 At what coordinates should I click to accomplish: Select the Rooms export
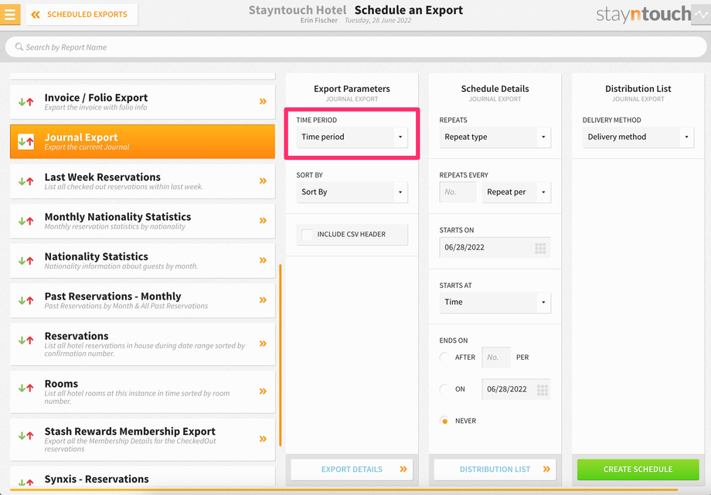pyautogui.click(x=142, y=392)
